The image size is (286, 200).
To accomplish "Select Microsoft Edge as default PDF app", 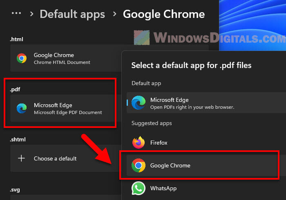I will click(206, 103).
